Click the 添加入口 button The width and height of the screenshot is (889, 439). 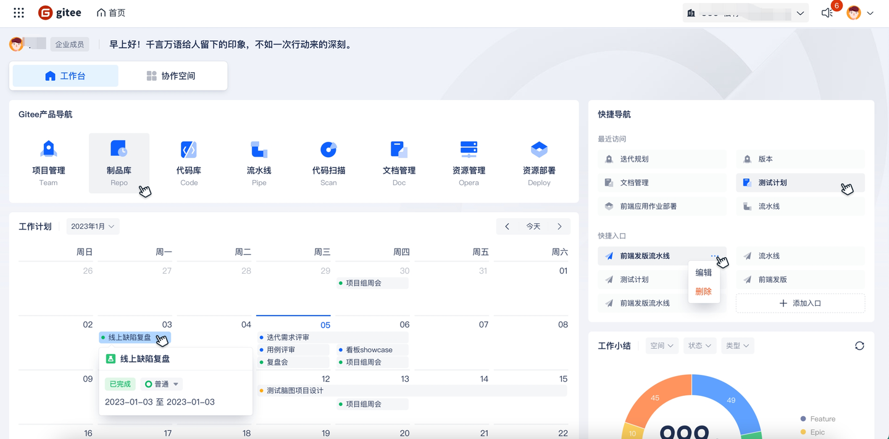pos(800,303)
